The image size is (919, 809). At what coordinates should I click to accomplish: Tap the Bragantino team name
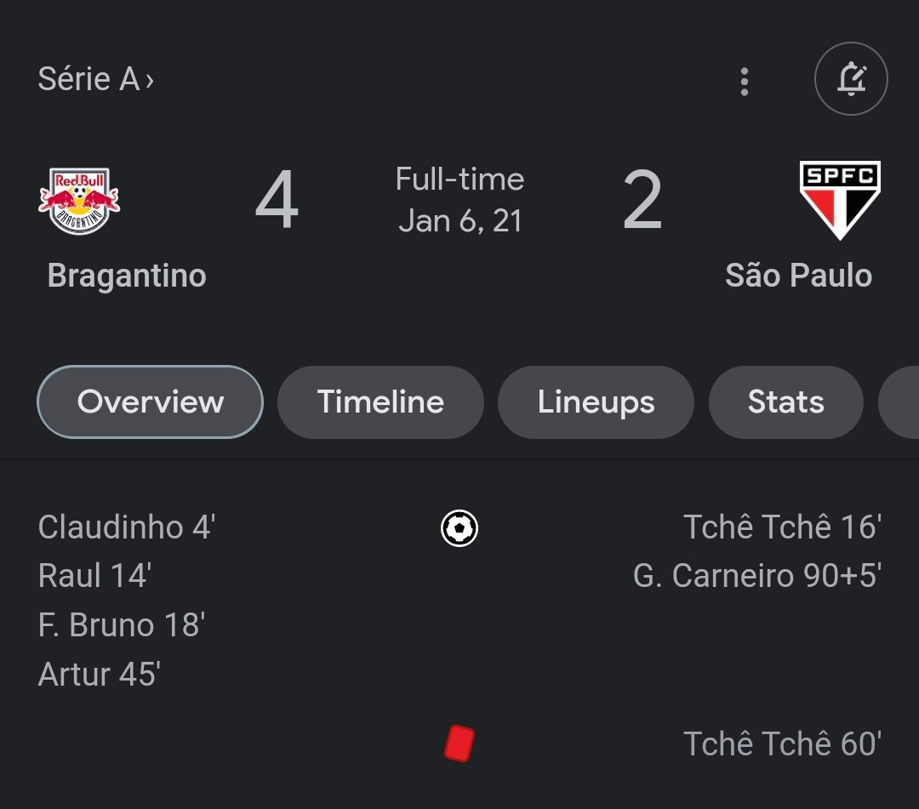pyautogui.click(x=127, y=276)
